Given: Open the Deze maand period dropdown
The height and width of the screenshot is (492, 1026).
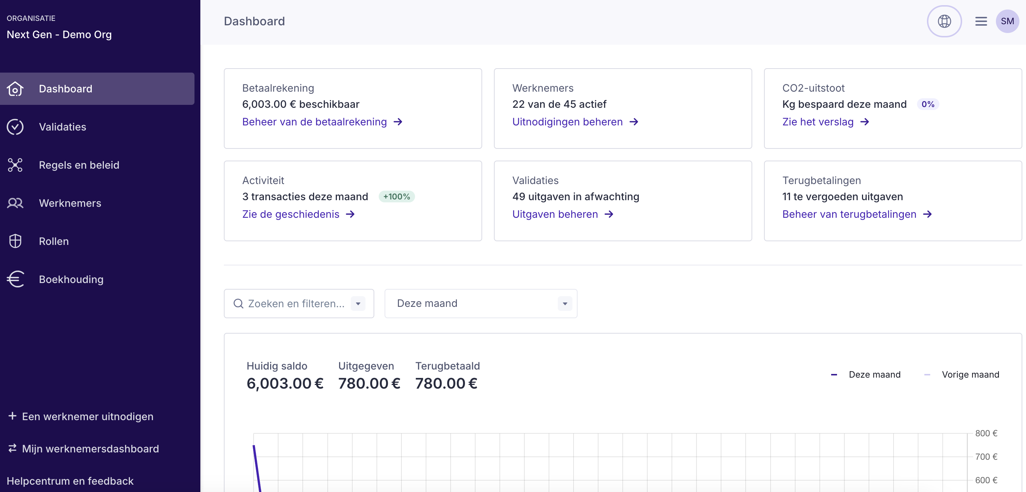Looking at the screenshot, I should (481, 304).
